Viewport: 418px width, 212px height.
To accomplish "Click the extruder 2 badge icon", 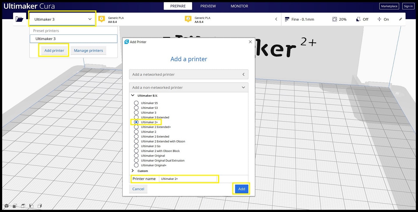I will (x=188, y=19).
